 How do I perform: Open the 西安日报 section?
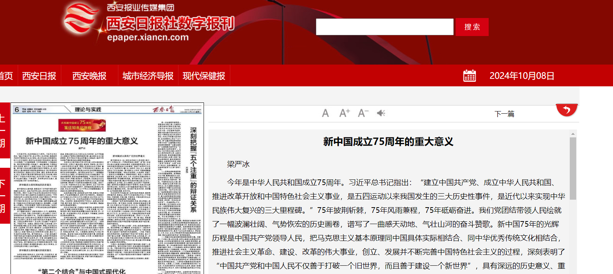pos(39,76)
